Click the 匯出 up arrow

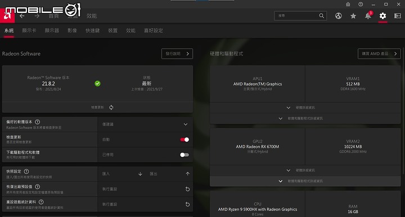pos(187,174)
